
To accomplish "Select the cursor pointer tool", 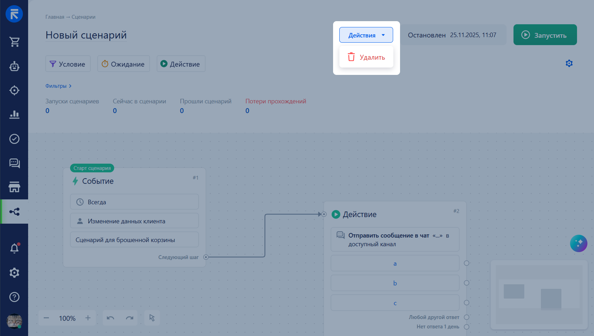I will coord(152,318).
